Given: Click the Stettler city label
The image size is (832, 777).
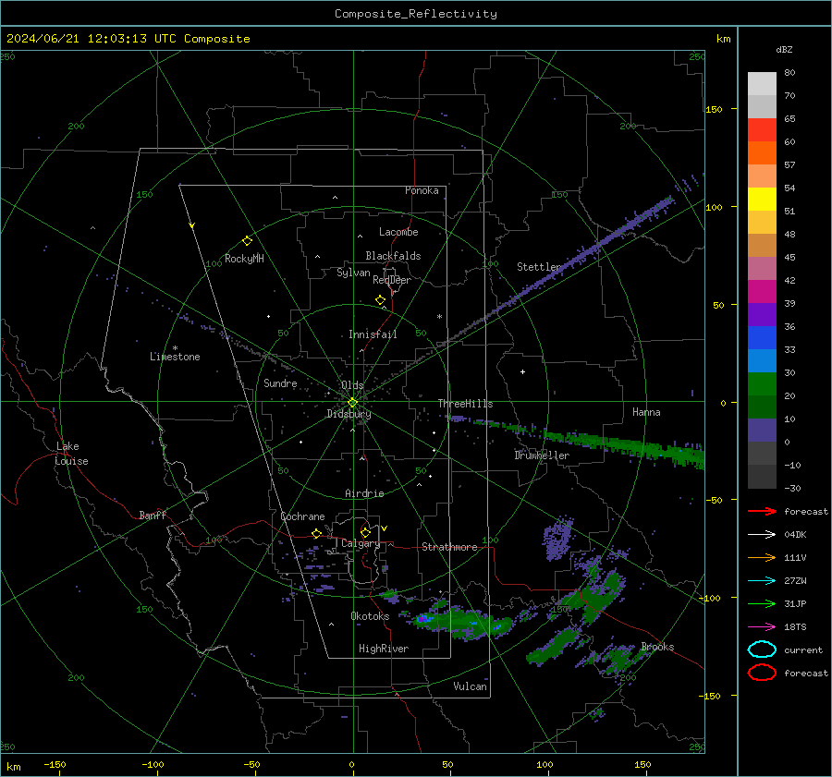Looking at the screenshot, I should (539, 267).
